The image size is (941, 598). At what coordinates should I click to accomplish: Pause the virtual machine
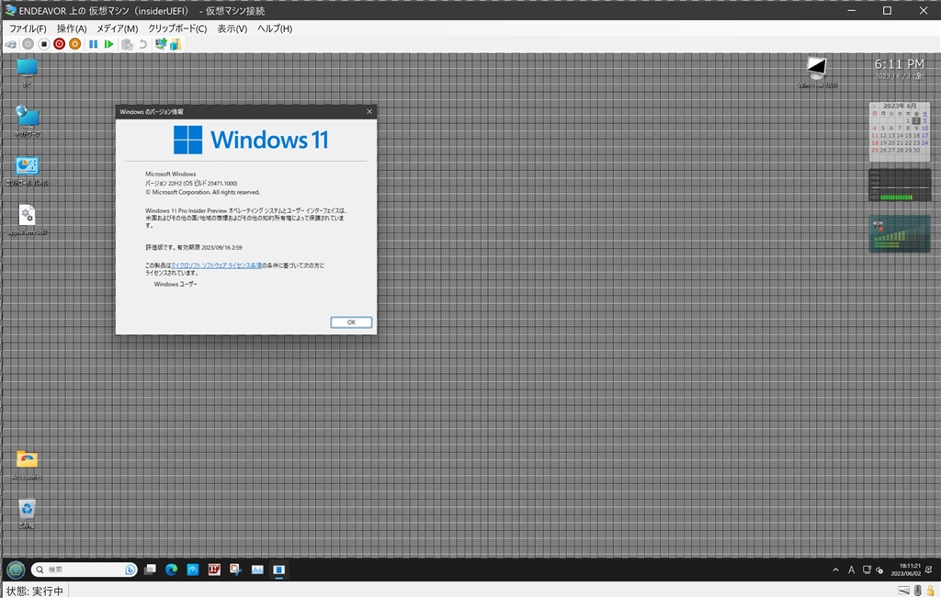93,44
